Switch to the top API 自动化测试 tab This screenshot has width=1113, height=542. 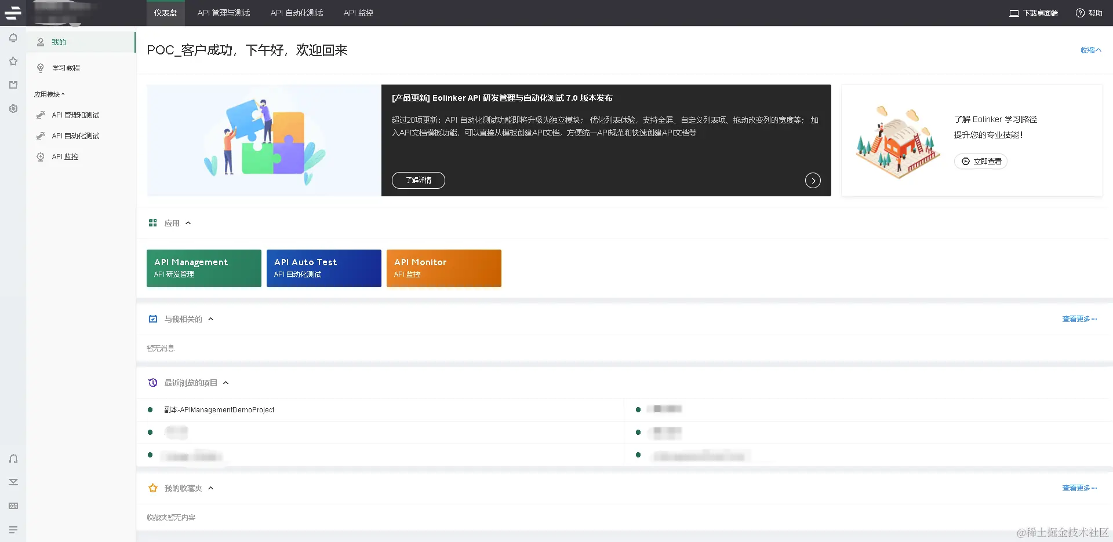(297, 13)
